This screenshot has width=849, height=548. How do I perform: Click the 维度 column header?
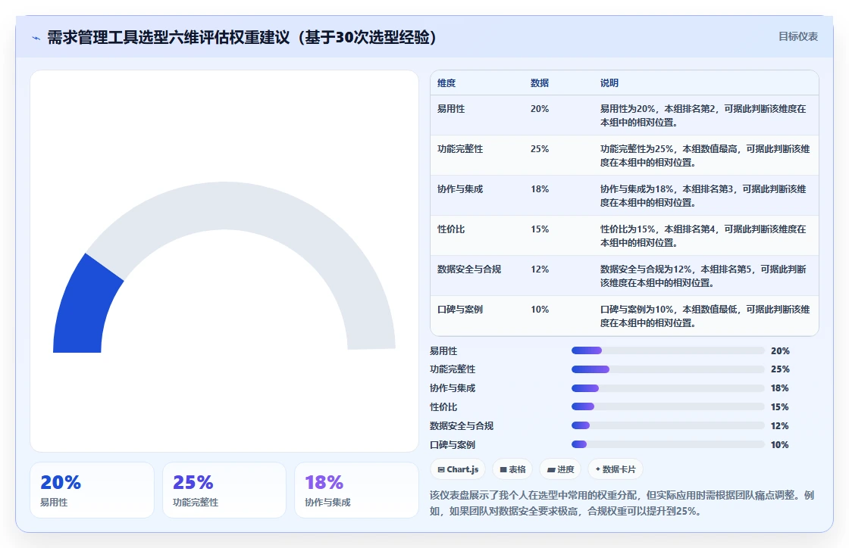(446, 83)
